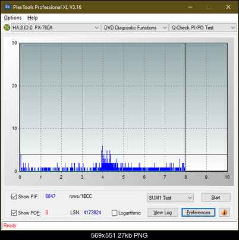Click the Ready status bar text

pyautogui.click(x=10, y=226)
